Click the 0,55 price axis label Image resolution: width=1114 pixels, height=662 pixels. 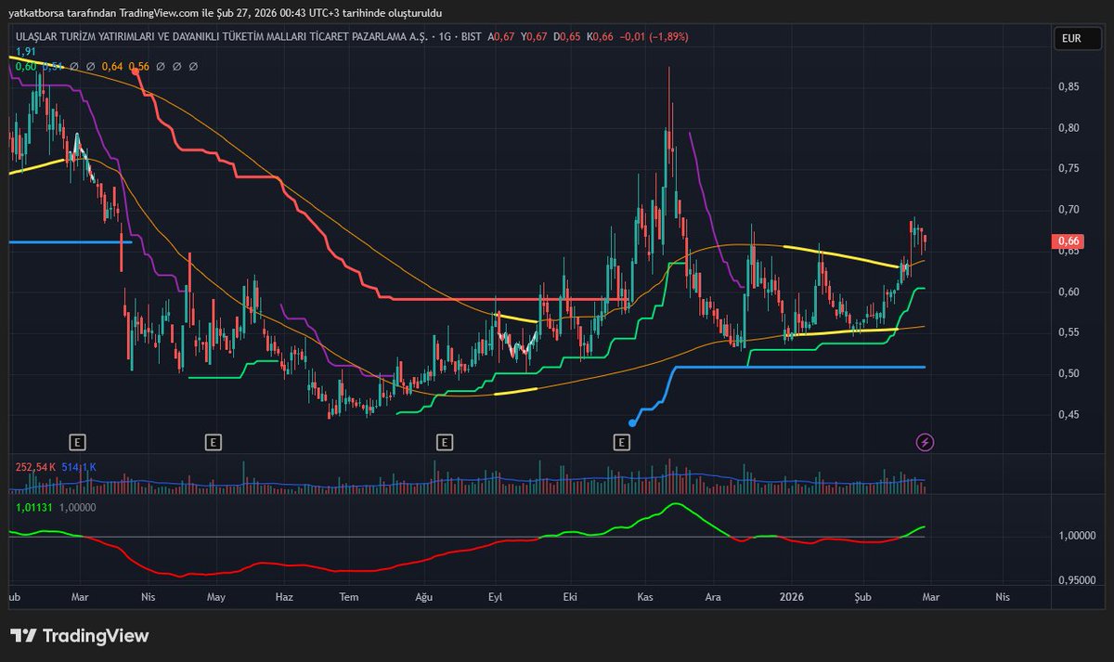point(1069,332)
